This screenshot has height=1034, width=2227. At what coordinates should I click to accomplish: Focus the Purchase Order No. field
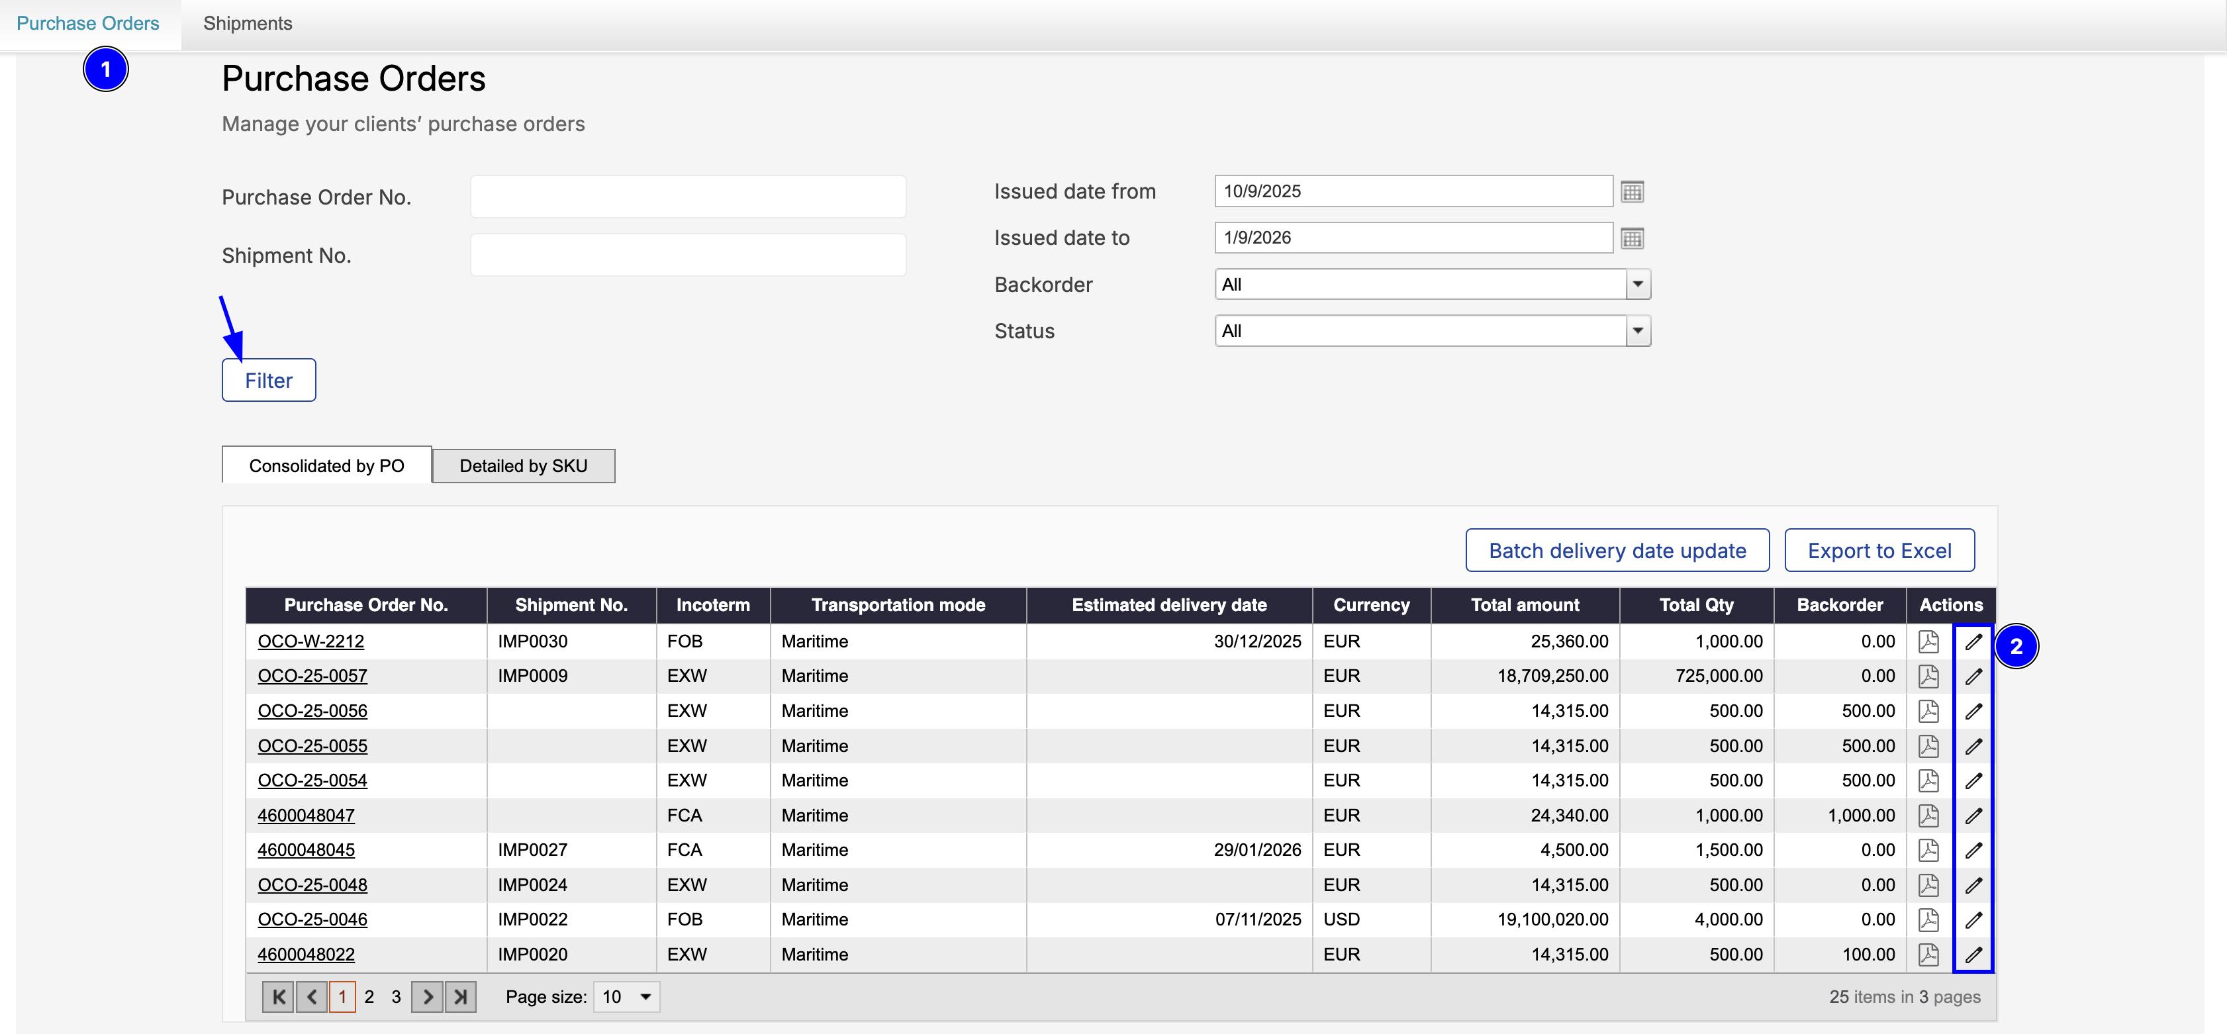(x=687, y=197)
